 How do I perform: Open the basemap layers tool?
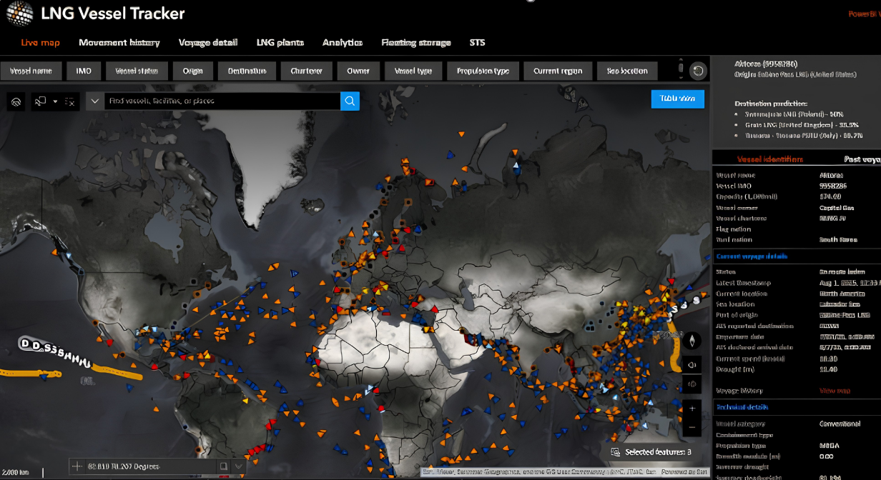16,101
